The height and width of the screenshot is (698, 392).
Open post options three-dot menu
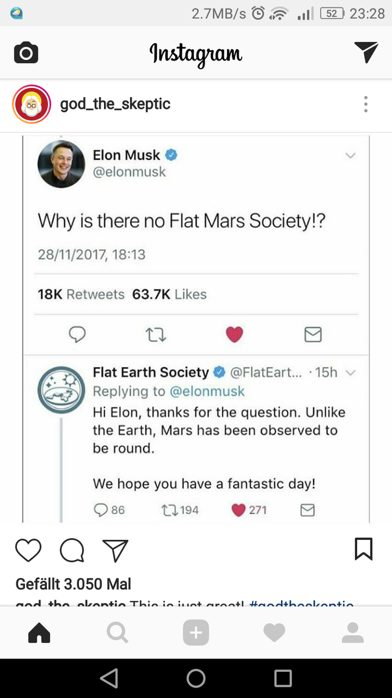[365, 104]
